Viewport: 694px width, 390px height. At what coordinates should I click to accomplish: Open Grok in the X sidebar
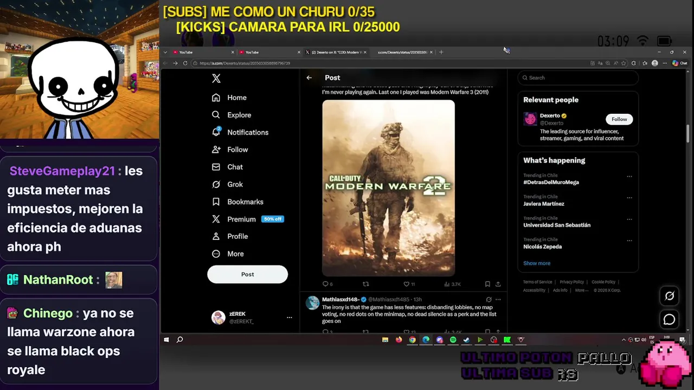227,184
